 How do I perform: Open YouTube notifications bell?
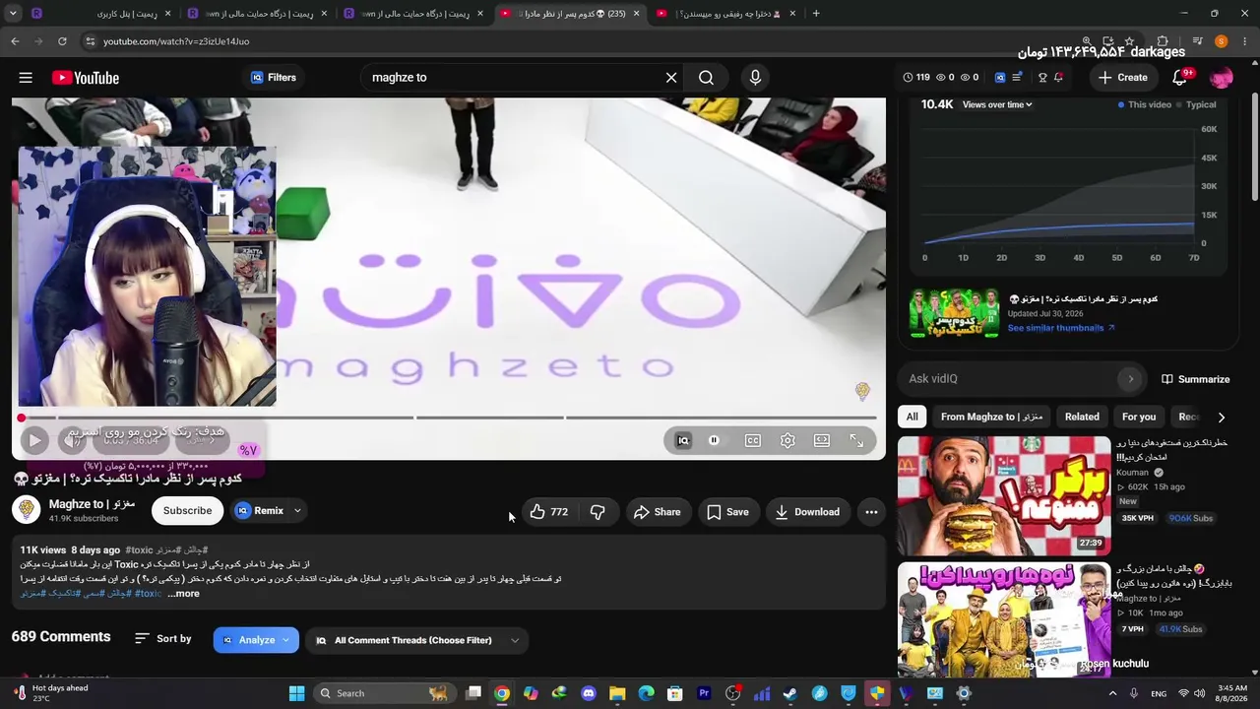tap(1180, 78)
